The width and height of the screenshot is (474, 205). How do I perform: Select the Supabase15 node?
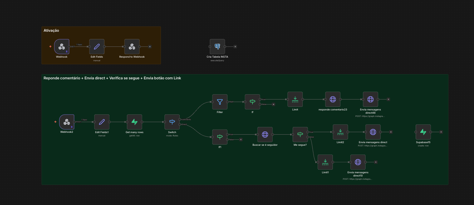tap(423, 132)
